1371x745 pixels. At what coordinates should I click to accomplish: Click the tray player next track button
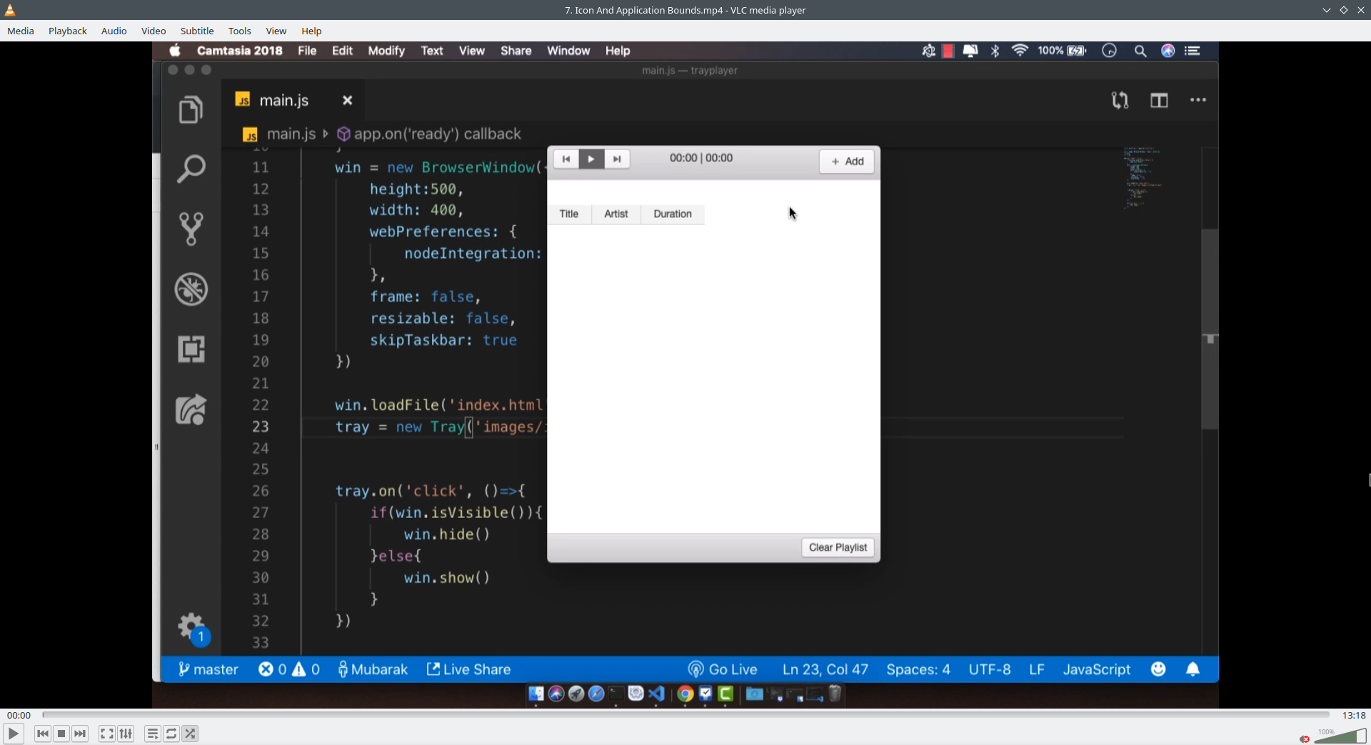[617, 159]
